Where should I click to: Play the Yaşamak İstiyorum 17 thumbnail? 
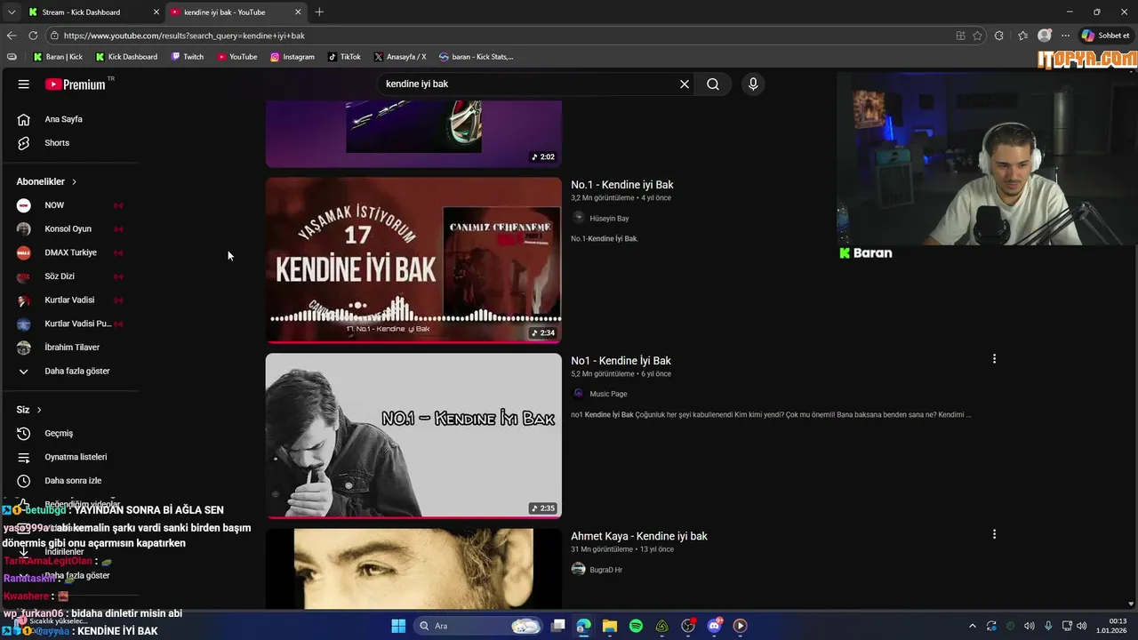[x=413, y=260]
